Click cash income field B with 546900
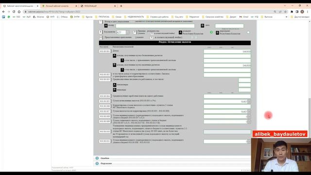Image resolution: width=311 pixels, height=175 pixels. coord(227,66)
